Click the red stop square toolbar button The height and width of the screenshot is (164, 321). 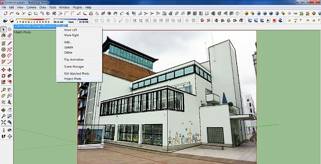(274, 20)
